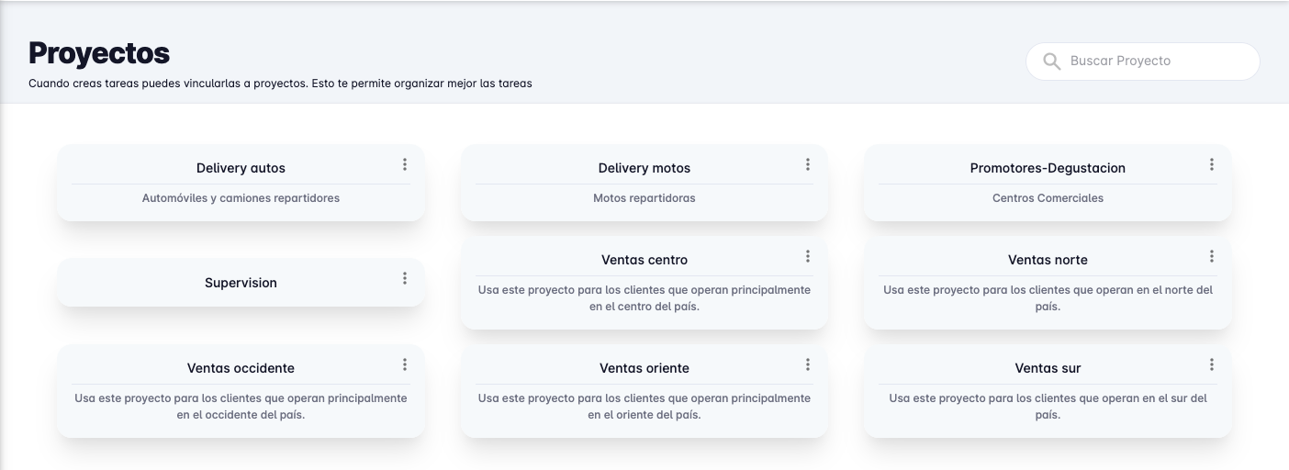Open options menu for Promotores-Degustacion project
Screen dimensions: 1289x470
[x=1212, y=164]
